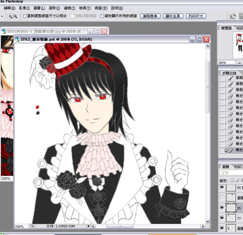Viewport: 243px width, 235px height.
Task: Click the 列印尺寸 button
Action: 196,16
